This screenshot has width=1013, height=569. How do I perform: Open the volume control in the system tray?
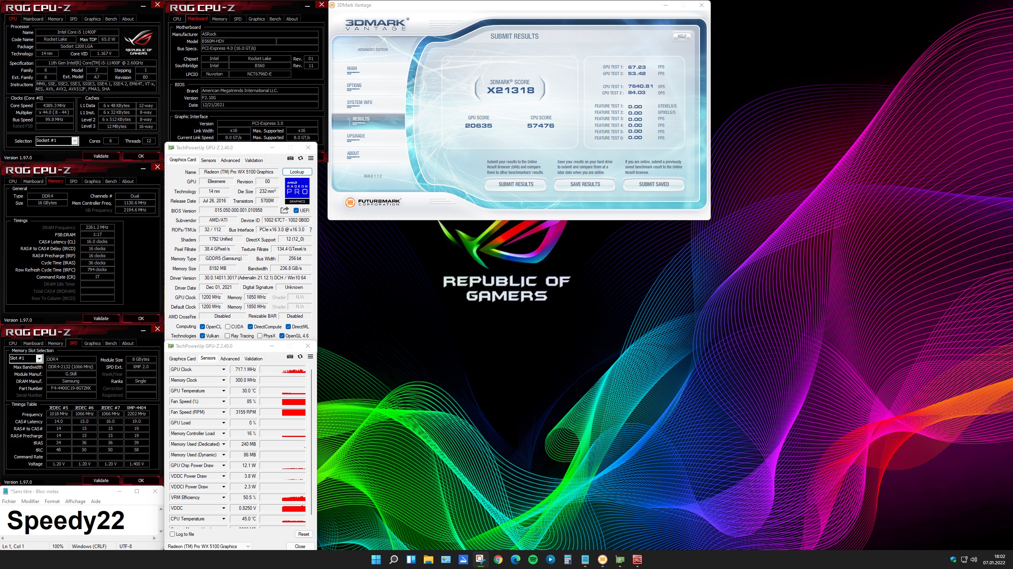pyautogui.click(x=974, y=560)
